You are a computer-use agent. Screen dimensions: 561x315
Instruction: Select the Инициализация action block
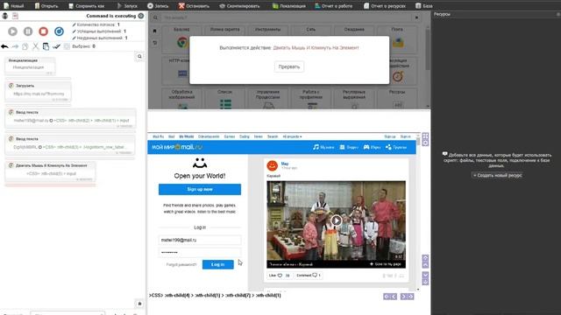[x=30, y=66]
